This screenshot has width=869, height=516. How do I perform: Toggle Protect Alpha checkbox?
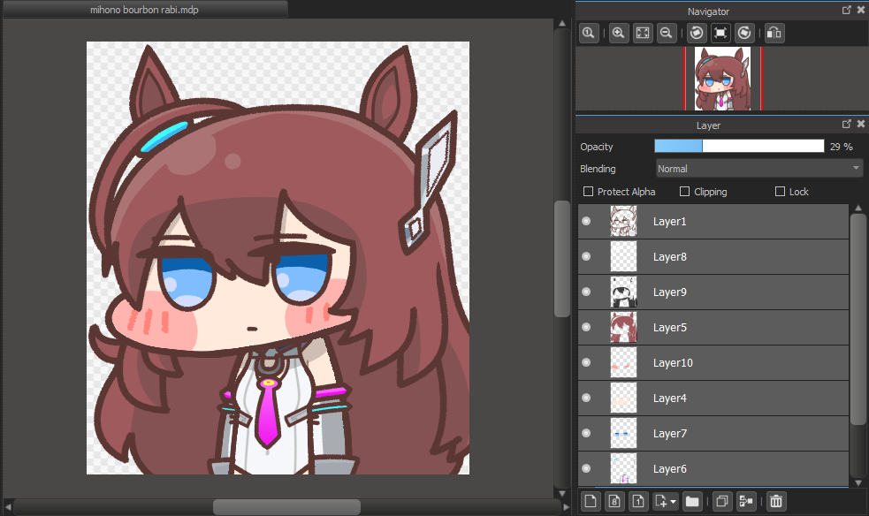coord(589,192)
